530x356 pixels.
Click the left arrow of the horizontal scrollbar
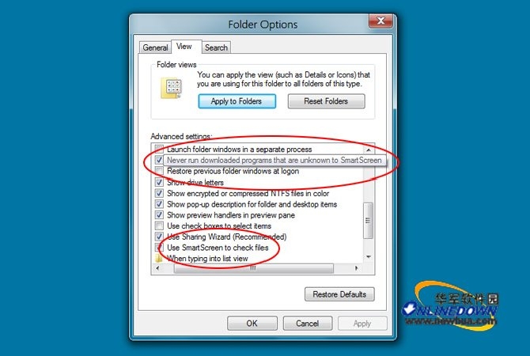tap(157, 268)
